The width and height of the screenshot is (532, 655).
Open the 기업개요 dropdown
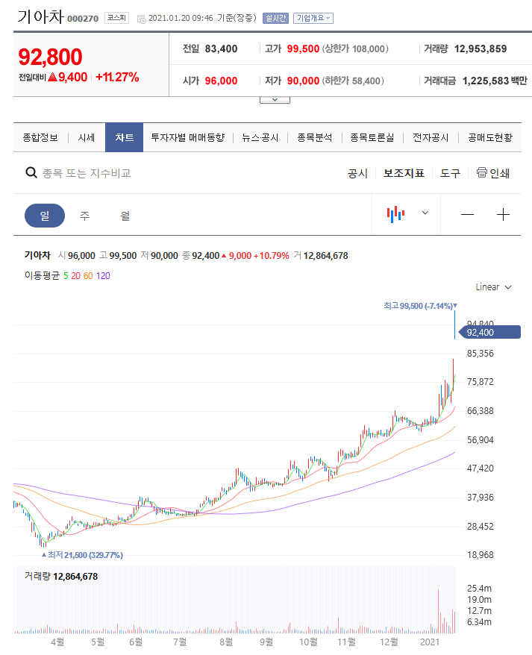pos(313,18)
